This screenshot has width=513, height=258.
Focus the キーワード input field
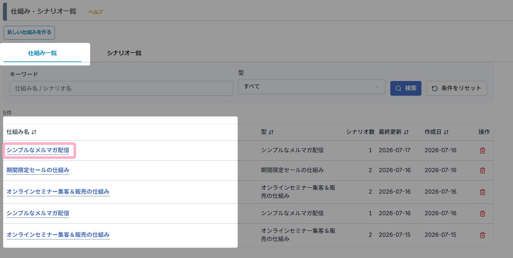[x=121, y=88]
